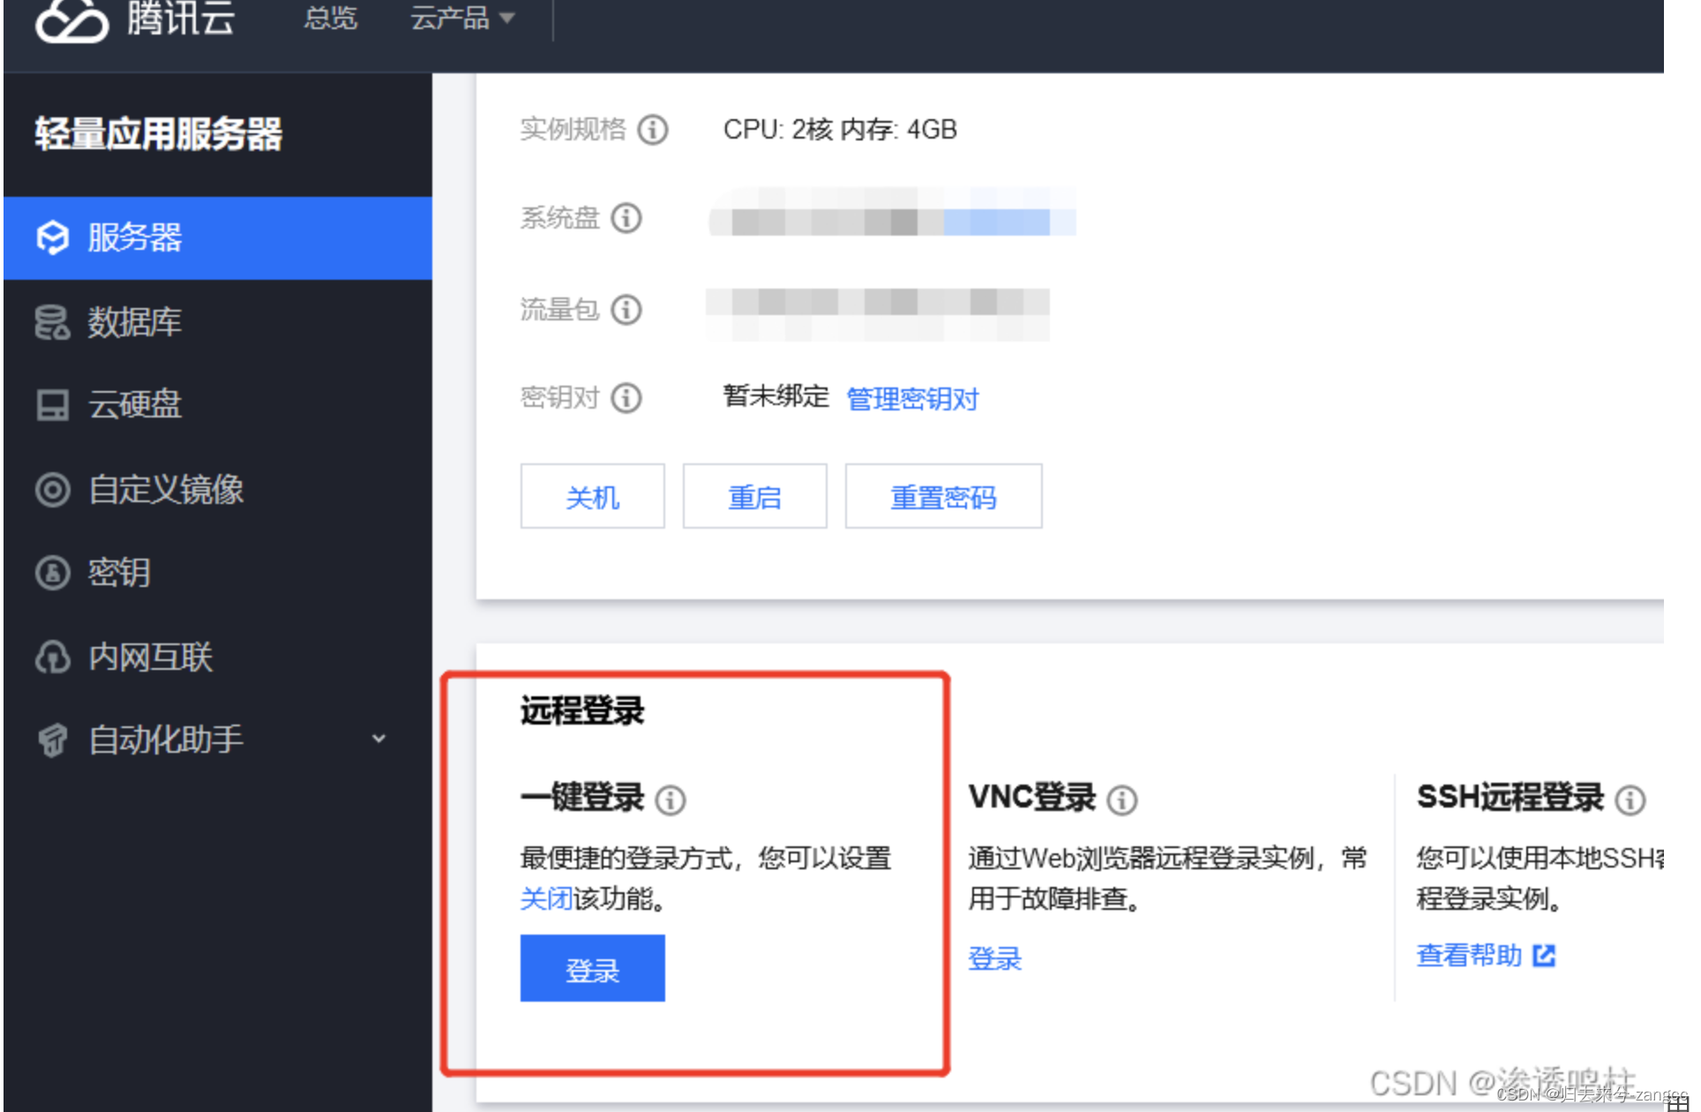Open 内网互联 in the sidebar

coord(218,657)
